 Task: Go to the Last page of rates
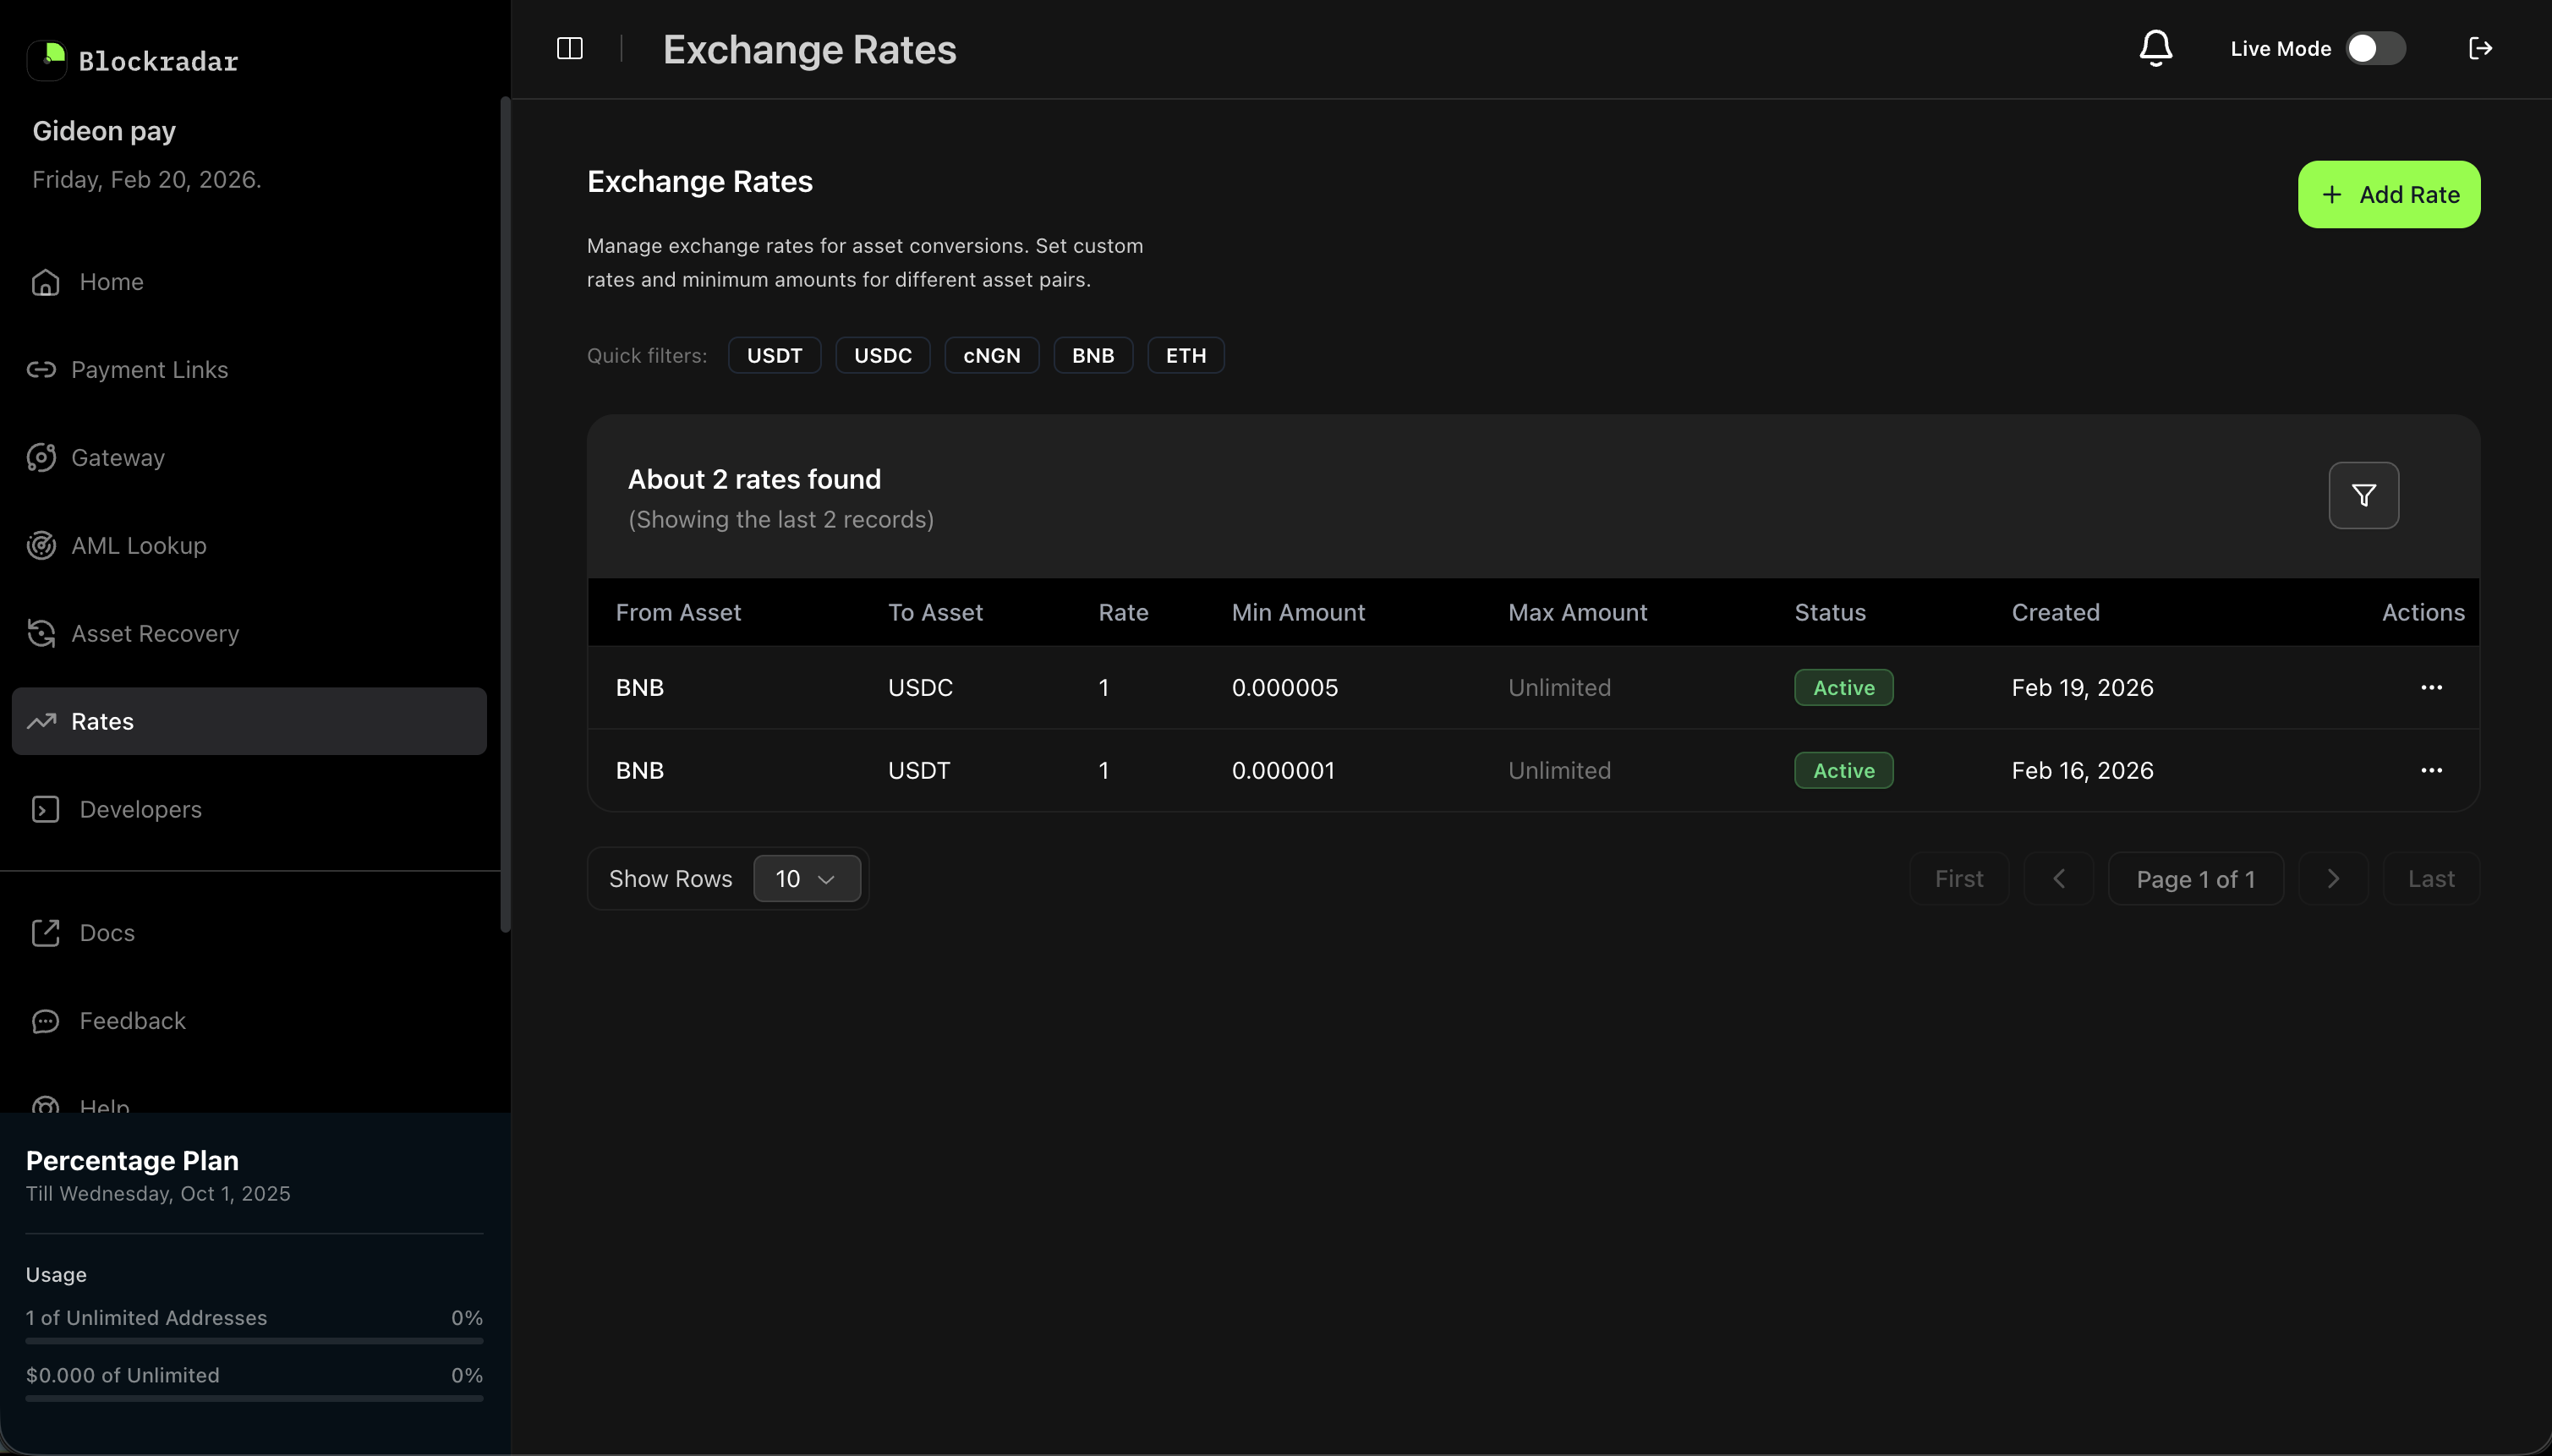click(2430, 878)
